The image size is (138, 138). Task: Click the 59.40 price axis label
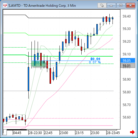click(x=127, y=16)
